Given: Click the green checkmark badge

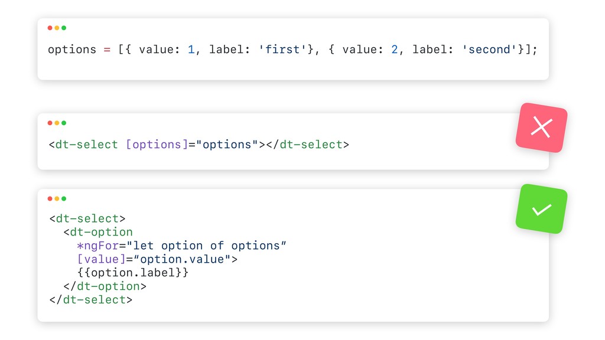Looking at the screenshot, I should [x=541, y=209].
